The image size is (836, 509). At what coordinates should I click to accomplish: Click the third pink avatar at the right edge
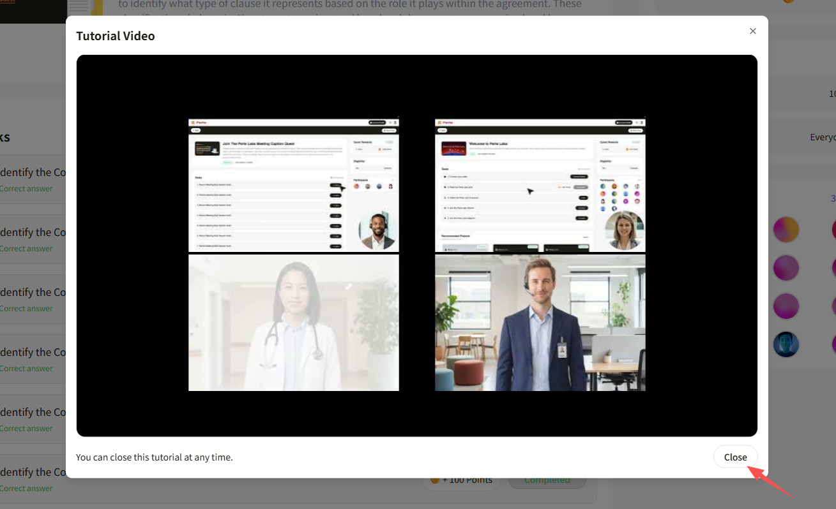pyautogui.click(x=833, y=306)
